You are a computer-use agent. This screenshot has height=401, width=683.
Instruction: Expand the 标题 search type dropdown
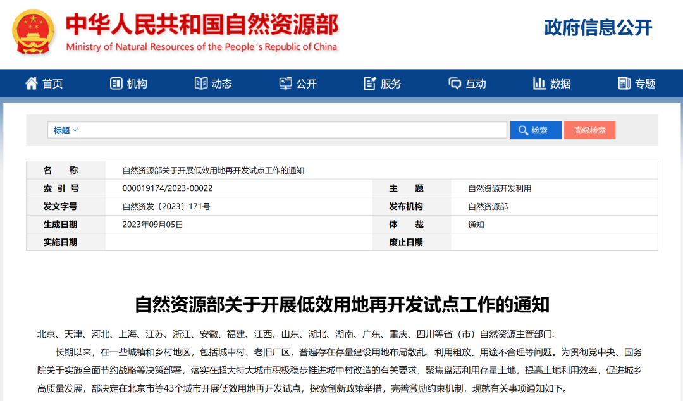65,130
